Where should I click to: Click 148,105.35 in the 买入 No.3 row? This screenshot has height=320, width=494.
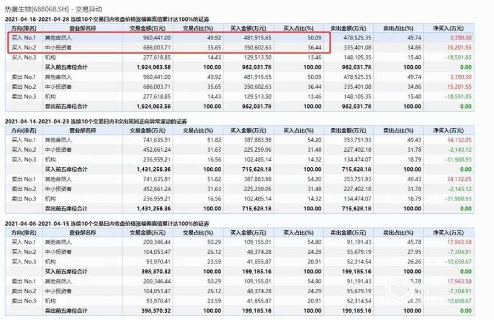(x=357, y=58)
